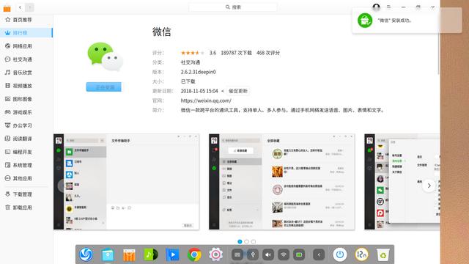
Task: Open the first WeChat screenshot thumbnail
Action: click(127, 182)
